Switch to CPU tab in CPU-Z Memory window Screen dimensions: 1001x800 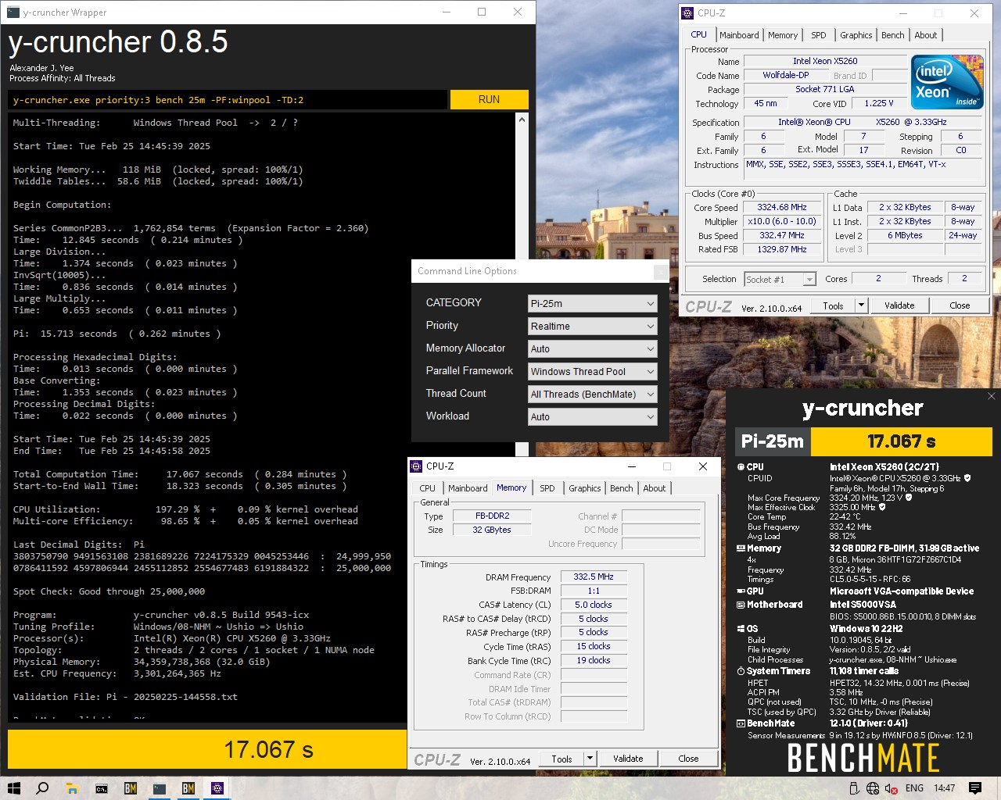coord(428,488)
